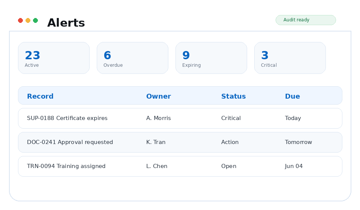Viewport: 360px width, 210px height.
Task: Sort by the Status column header
Action: [x=234, y=96]
